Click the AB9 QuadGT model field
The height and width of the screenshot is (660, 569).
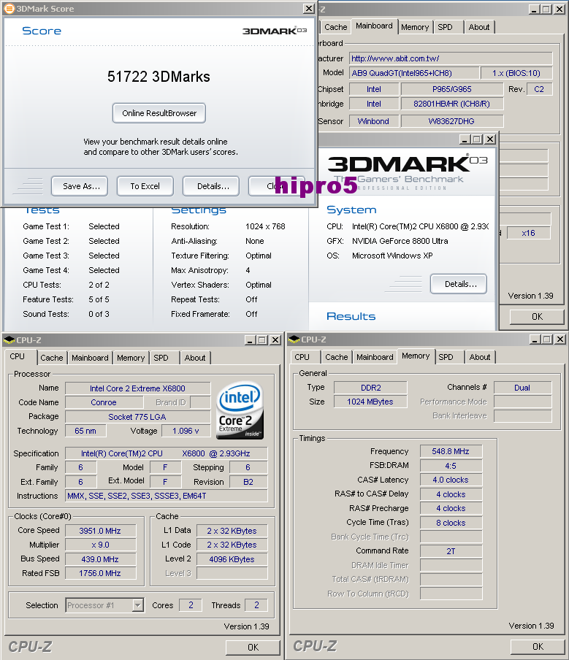click(414, 73)
